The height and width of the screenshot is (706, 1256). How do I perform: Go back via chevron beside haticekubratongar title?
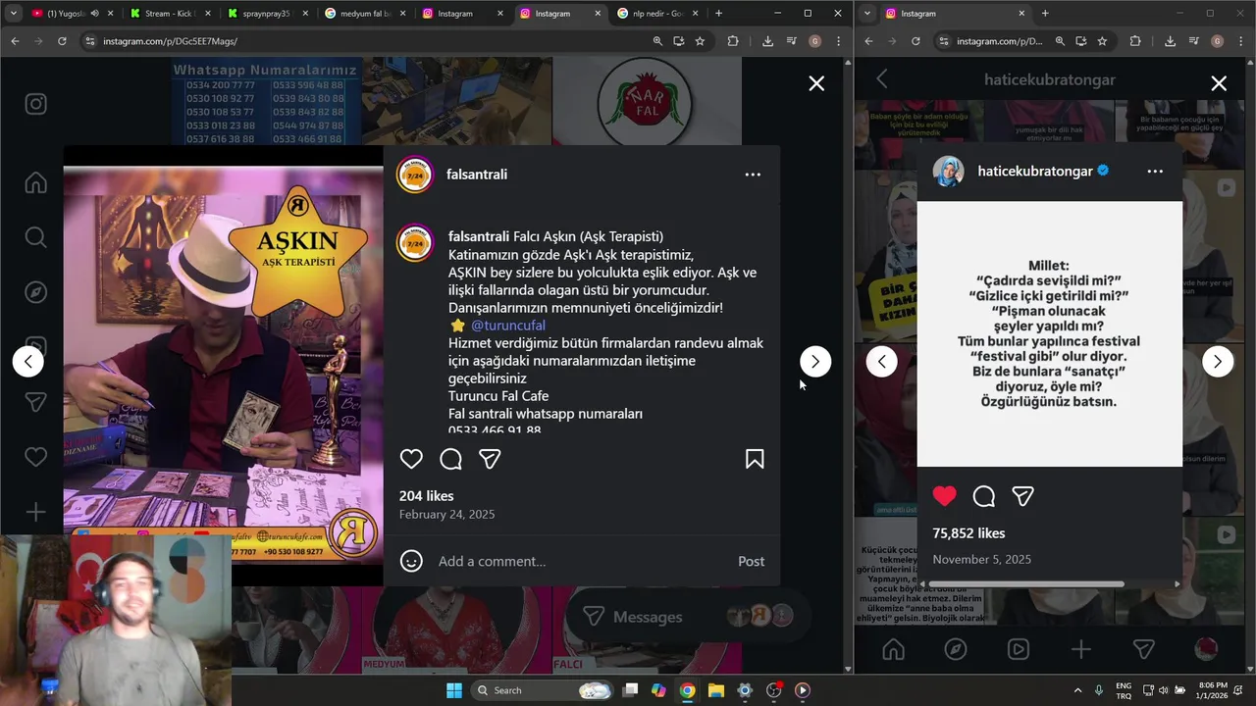point(881,79)
